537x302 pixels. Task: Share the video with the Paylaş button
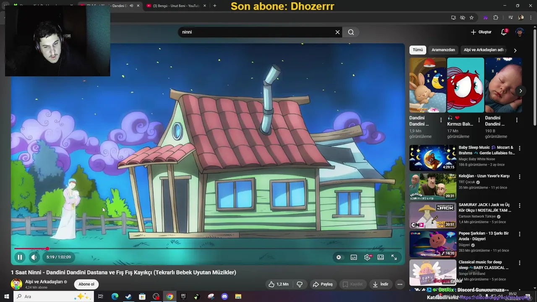(323, 284)
